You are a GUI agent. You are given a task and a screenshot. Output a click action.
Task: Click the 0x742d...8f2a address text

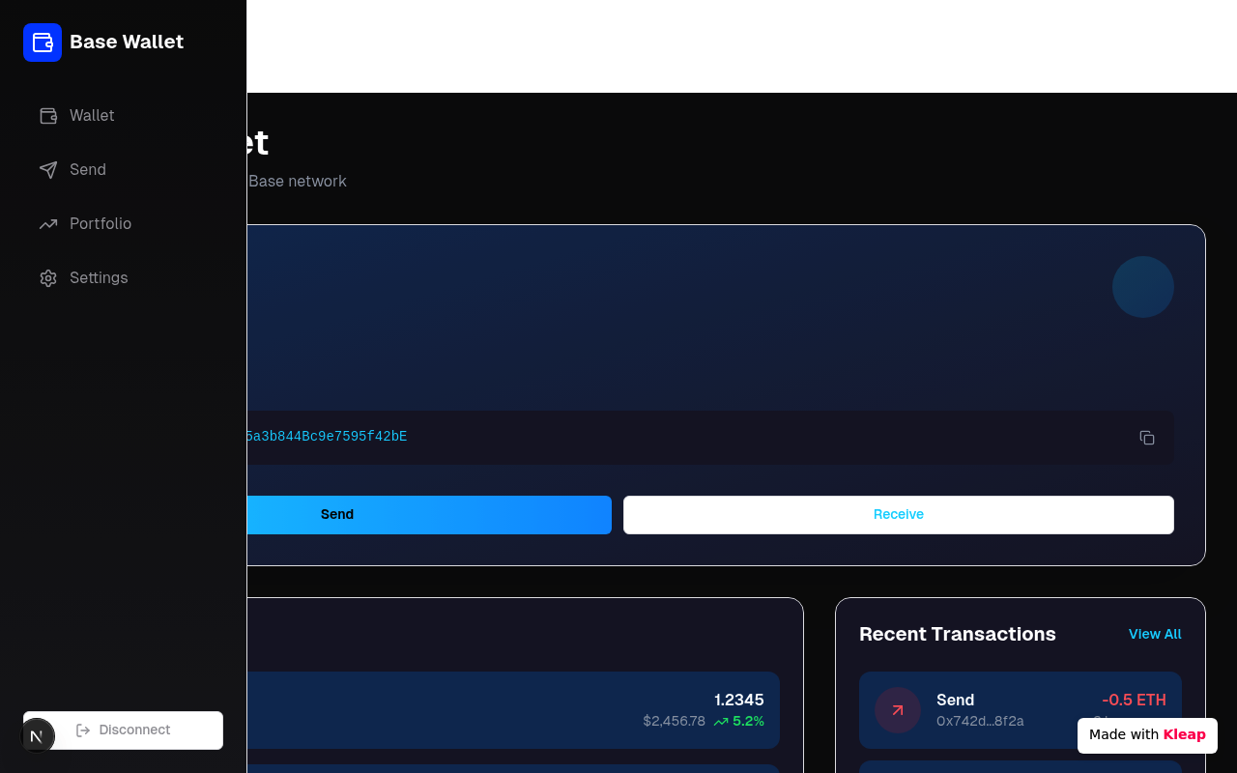click(x=980, y=721)
